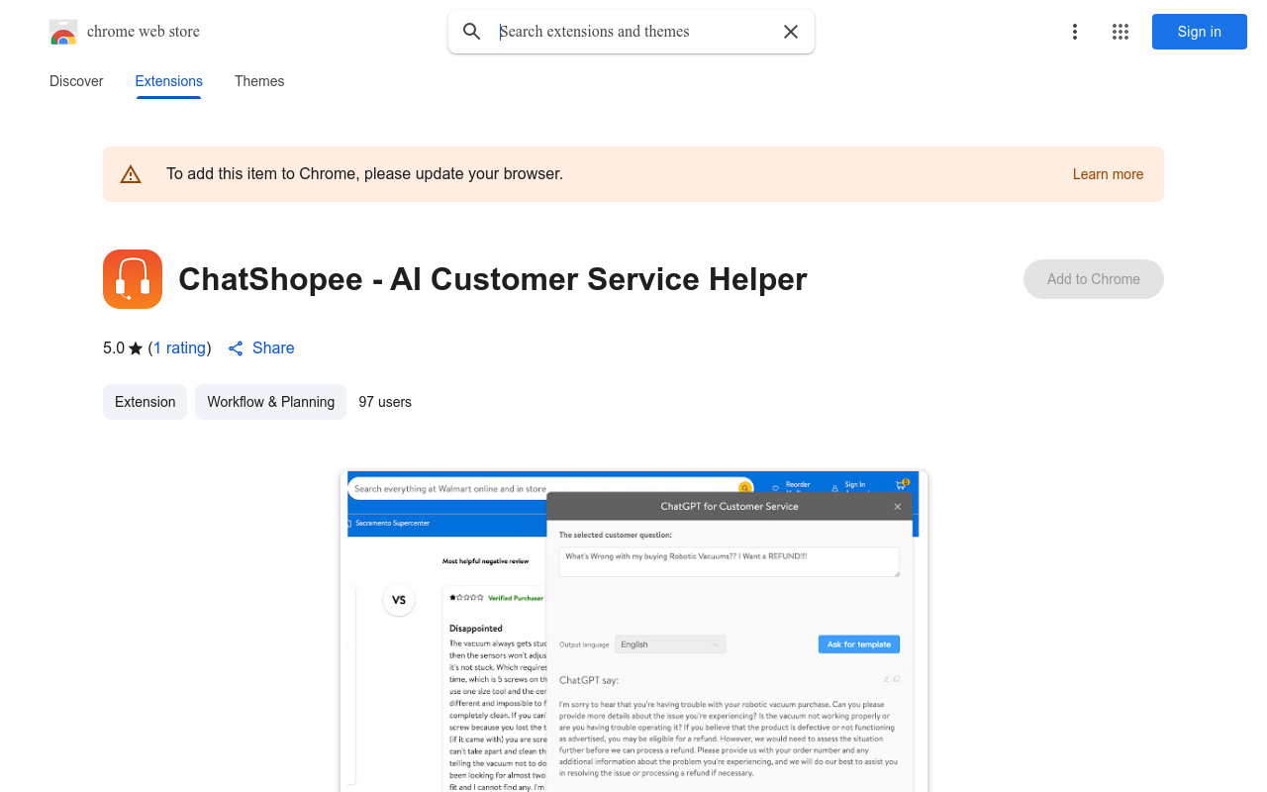Screen dimensions: 1267x792
Task: Expand the English output language dropdown in screenshot
Action: (670, 644)
